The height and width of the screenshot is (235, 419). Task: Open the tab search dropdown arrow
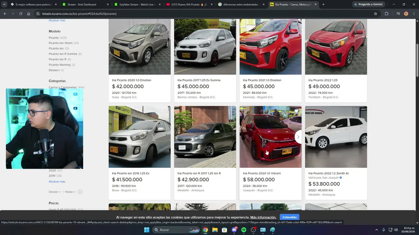point(4,5)
